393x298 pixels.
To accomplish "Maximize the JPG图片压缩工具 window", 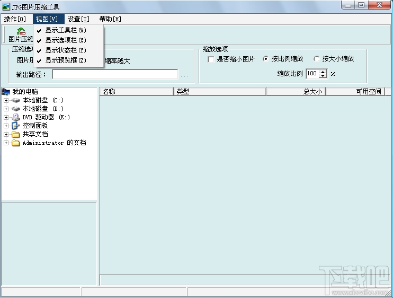I will (361, 5).
